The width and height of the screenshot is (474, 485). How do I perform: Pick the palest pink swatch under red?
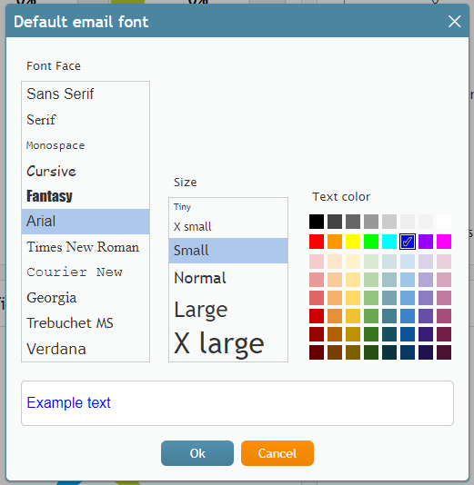[317, 262]
